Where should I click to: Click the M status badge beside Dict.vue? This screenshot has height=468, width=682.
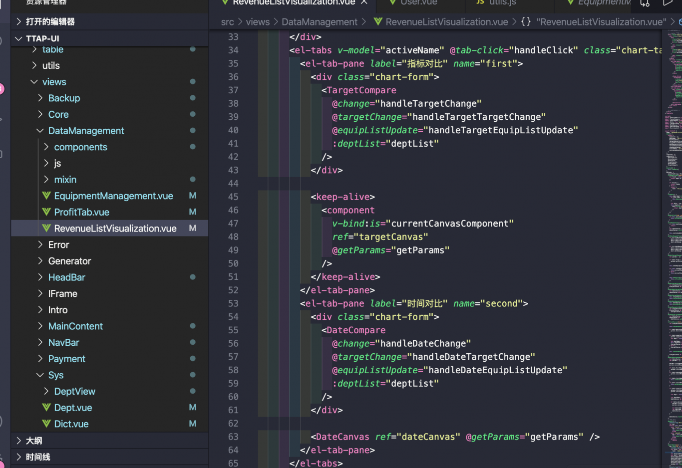click(x=193, y=424)
